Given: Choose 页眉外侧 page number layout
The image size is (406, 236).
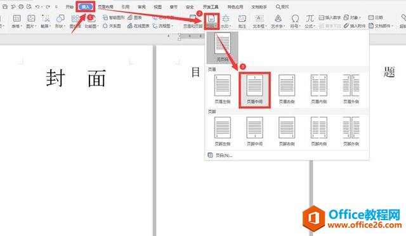Looking at the screenshot, I should (351, 89).
